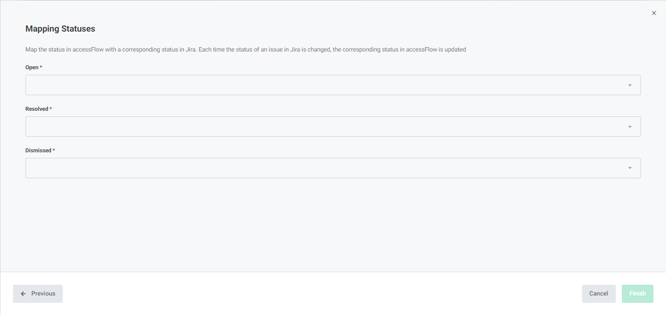This screenshot has height=315, width=666.
Task: Select the Open field label
Action: pyautogui.click(x=32, y=67)
